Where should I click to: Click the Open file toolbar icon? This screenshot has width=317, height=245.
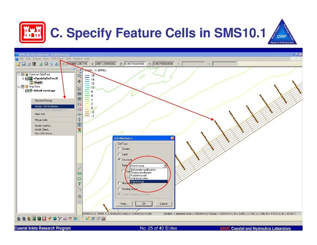point(18,64)
